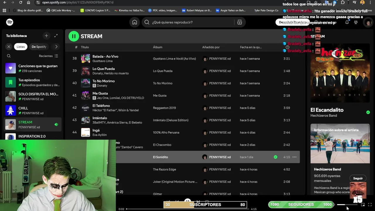Toggle saved checkmark for El Escandalito
The image size is (375, 211).
[368, 112]
